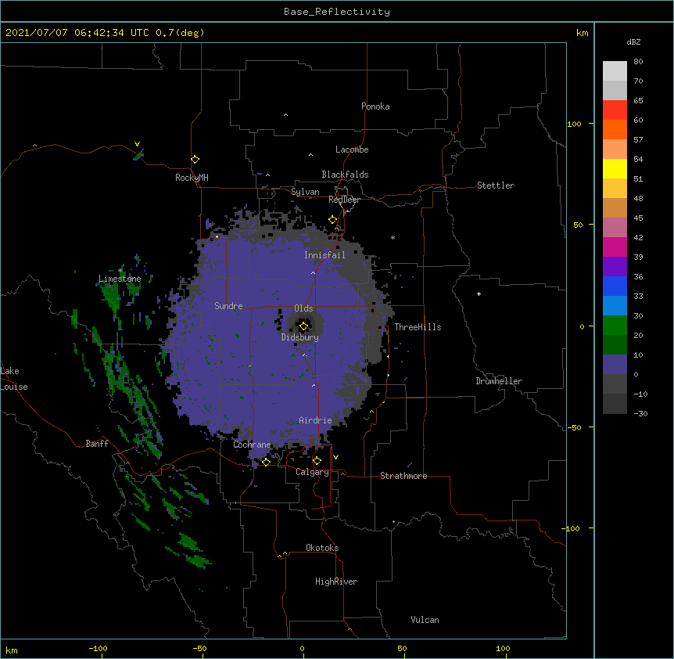Click the Lake Louise label

[x=14, y=379]
